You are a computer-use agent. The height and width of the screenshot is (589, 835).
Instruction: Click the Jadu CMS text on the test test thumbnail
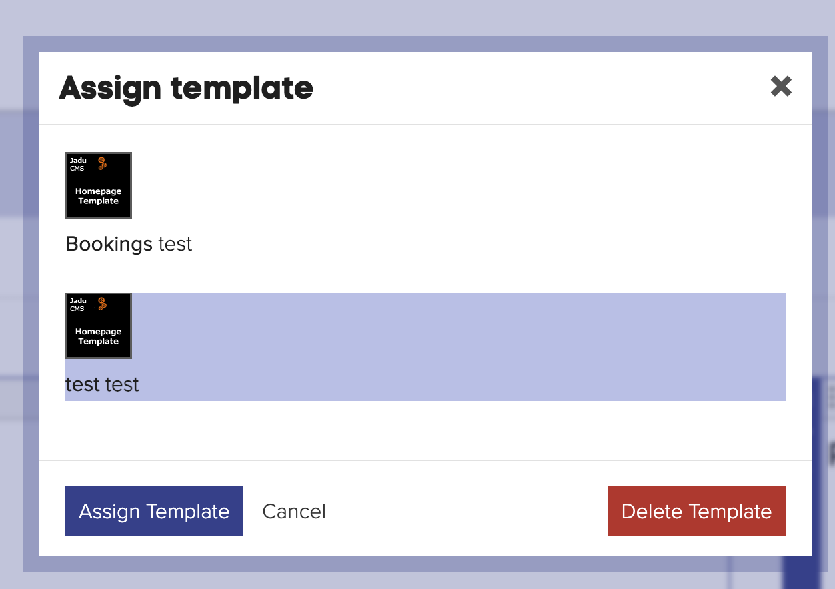pos(79,305)
